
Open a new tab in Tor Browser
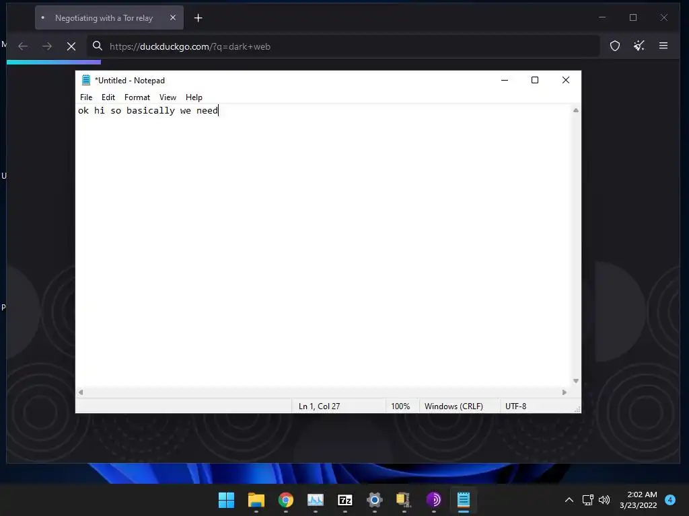coord(198,18)
